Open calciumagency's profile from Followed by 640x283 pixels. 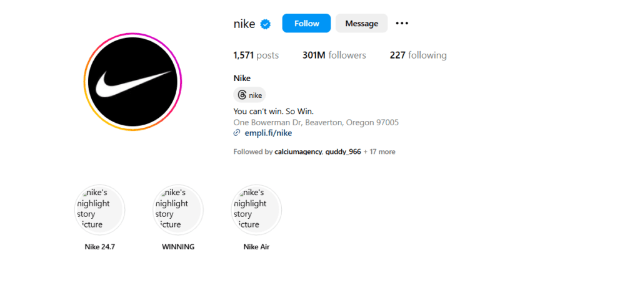pyautogui.click(x=298, y=152)
